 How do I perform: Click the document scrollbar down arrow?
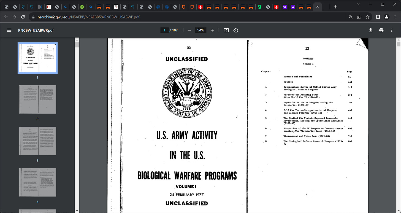click(x=399, y=211)
